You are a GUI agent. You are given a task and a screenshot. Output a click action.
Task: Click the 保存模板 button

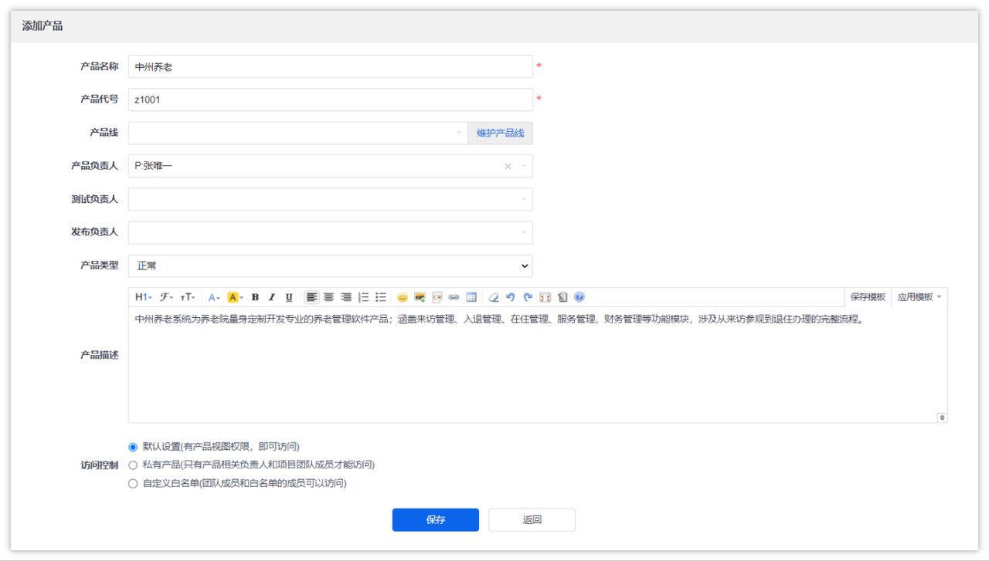pyautogui.click(x=868, y=297)
